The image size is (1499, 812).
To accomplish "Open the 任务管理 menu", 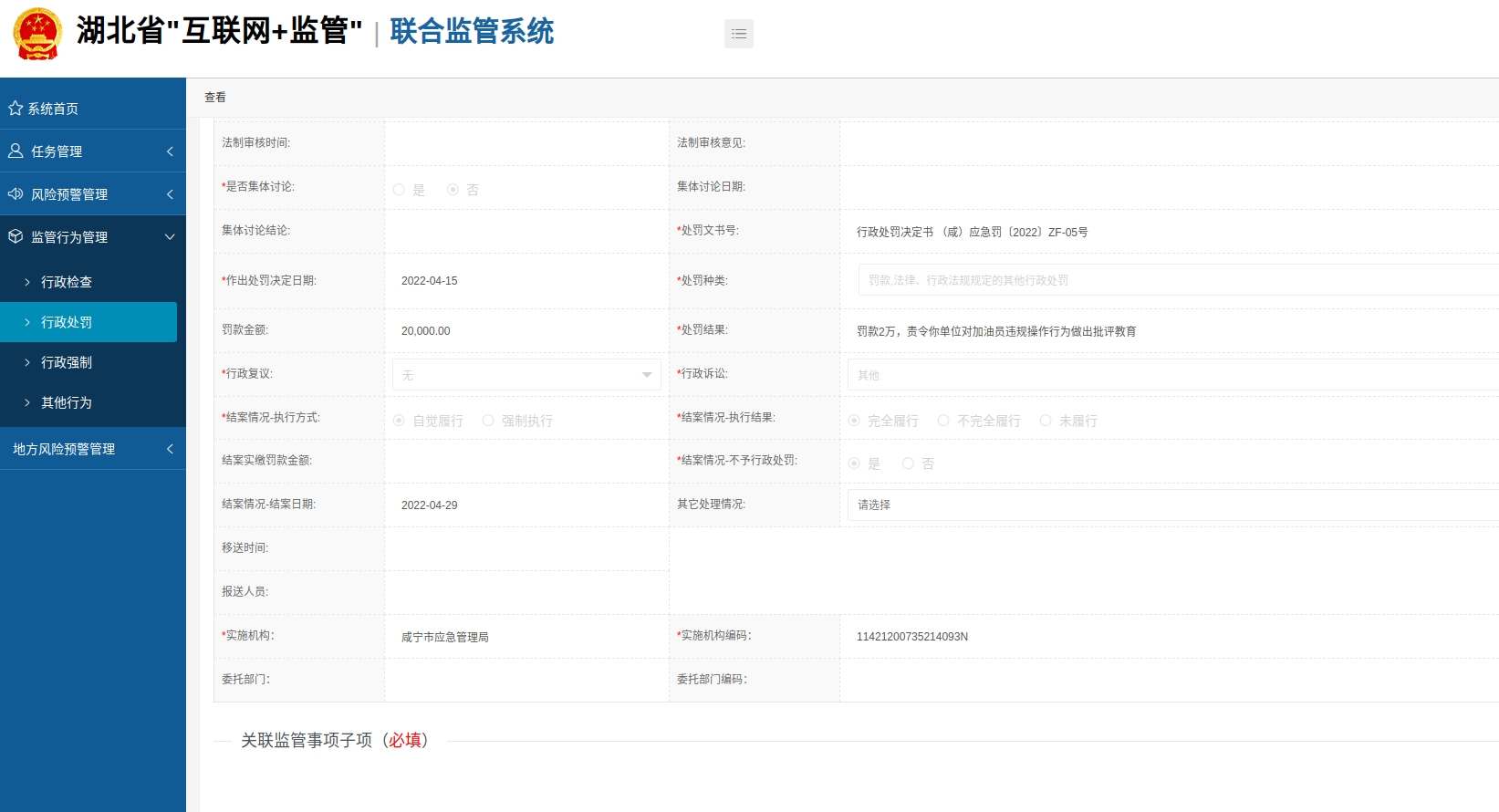I will pos(93,151).
